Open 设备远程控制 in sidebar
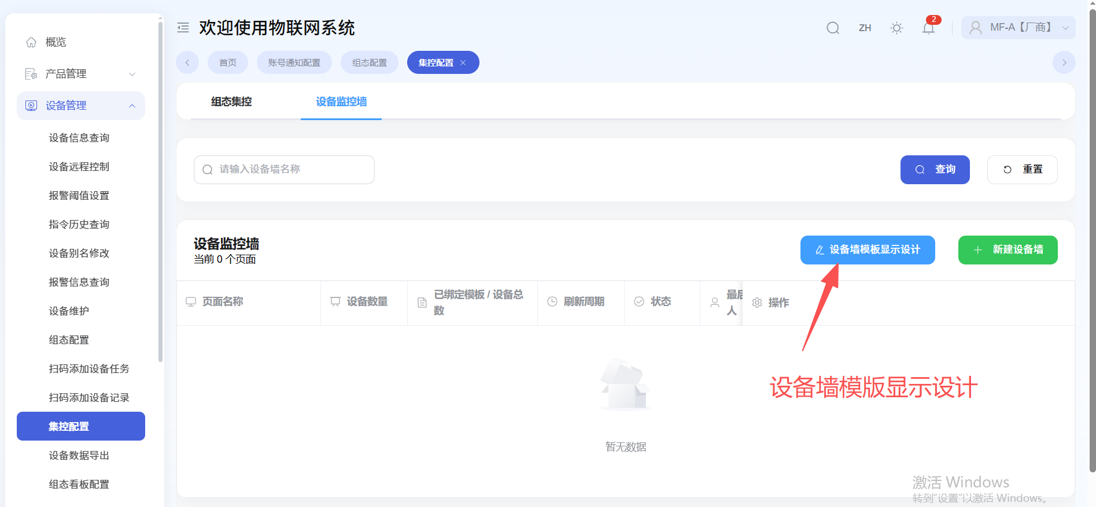 (x=81, y=166)
